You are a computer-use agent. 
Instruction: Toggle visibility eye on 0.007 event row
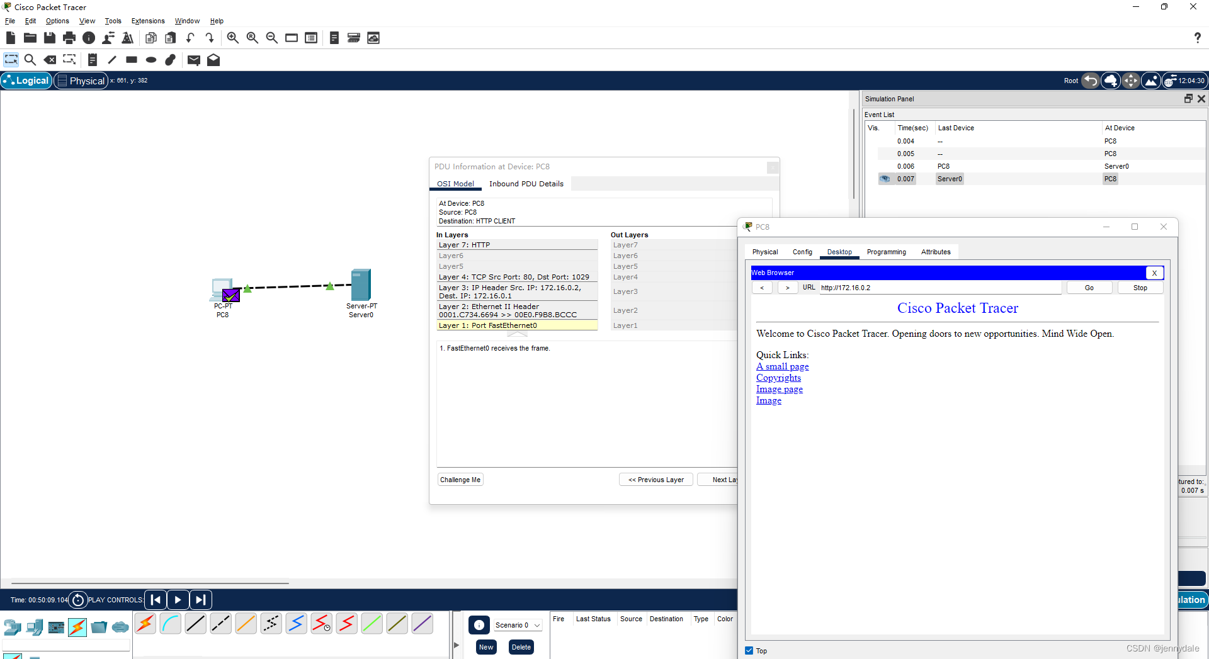885,179
